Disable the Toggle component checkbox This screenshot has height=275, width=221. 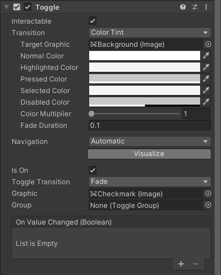point(27,7)
